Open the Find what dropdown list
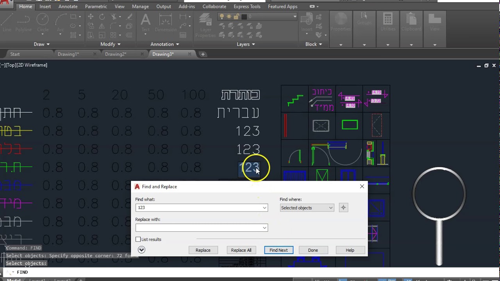 pos(264,208)
